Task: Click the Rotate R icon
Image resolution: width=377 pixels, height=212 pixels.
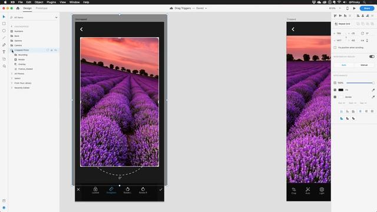Action: click(x=143, y=190)
